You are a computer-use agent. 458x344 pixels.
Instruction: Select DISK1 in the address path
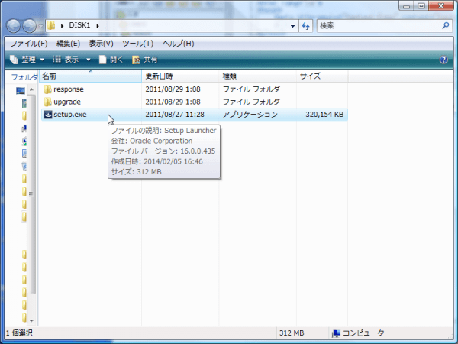pos(79,25)
